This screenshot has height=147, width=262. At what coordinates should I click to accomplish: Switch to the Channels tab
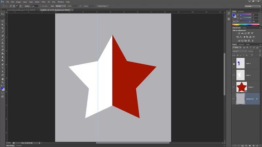point(241,45)
